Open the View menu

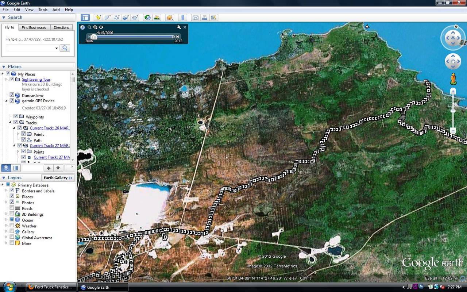click(x=29, y=9)
